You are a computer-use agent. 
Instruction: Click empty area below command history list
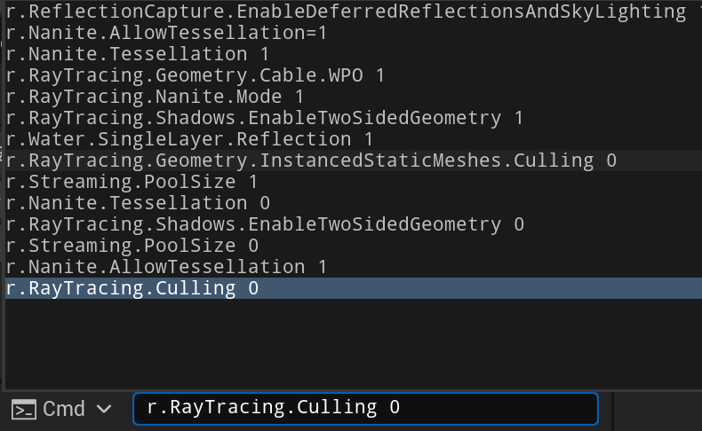[354, 344]
